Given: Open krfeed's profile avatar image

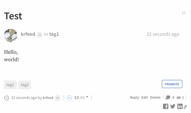Looking at the screenshot, I should (11, 35).
